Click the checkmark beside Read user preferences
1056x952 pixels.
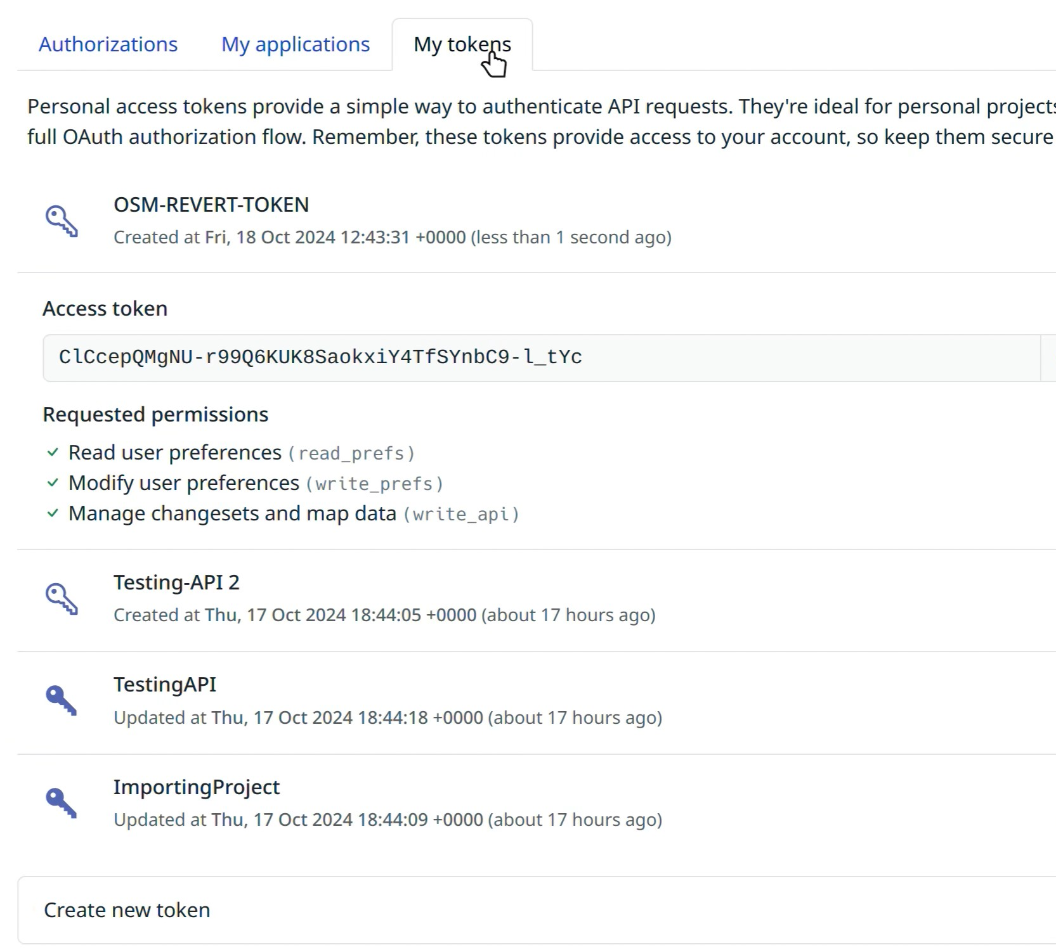pyautogui.click(x=53, y=453)
